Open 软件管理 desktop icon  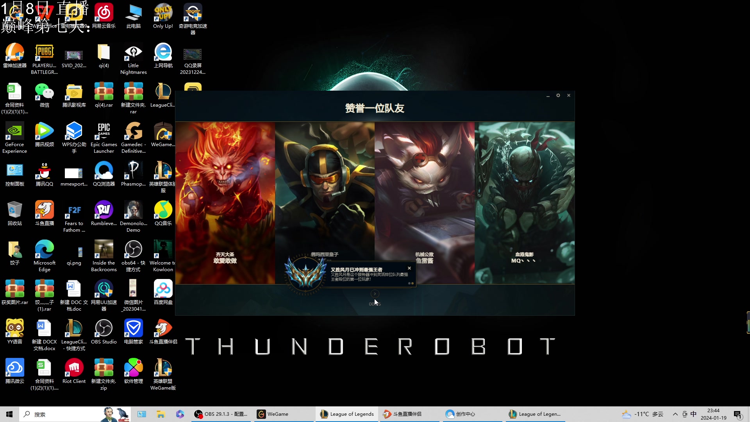134,372
